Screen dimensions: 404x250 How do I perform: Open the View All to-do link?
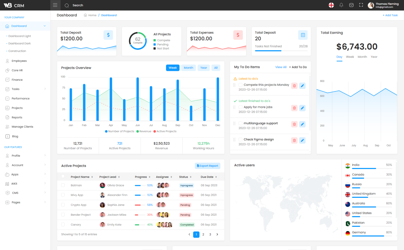coord(281,67)
